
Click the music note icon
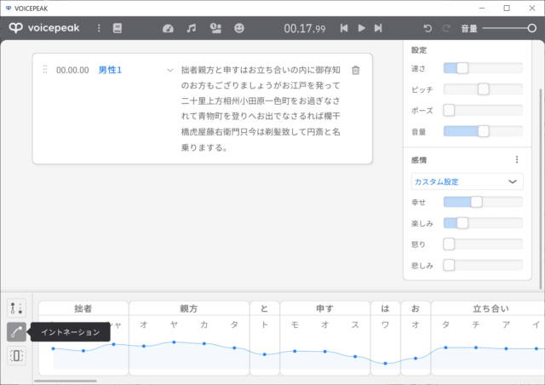(x=192, y=28)
